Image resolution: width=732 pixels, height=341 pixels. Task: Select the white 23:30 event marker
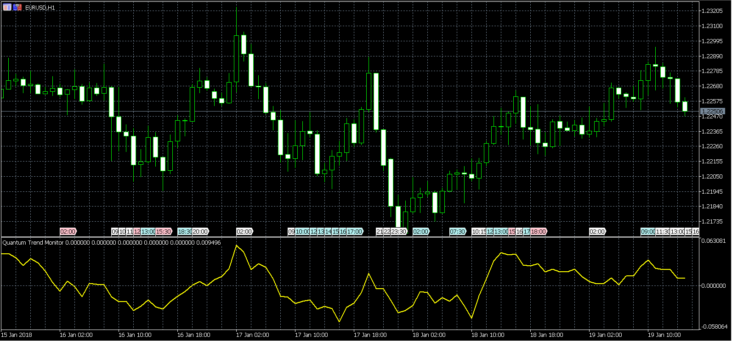(x=399, y=232)
